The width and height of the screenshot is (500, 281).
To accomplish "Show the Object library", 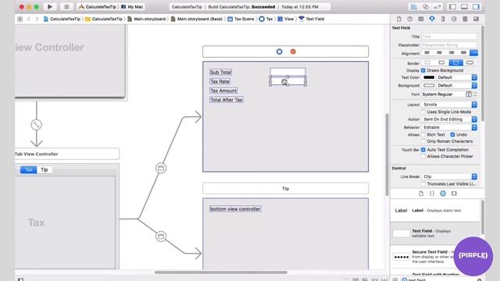I will [x=443, y=194].
